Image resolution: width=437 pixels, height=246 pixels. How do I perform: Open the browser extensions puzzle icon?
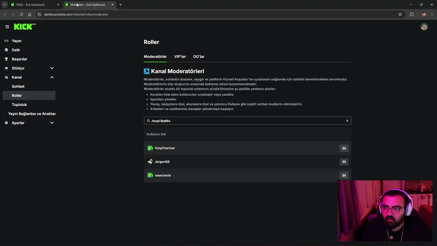point(411,14)
